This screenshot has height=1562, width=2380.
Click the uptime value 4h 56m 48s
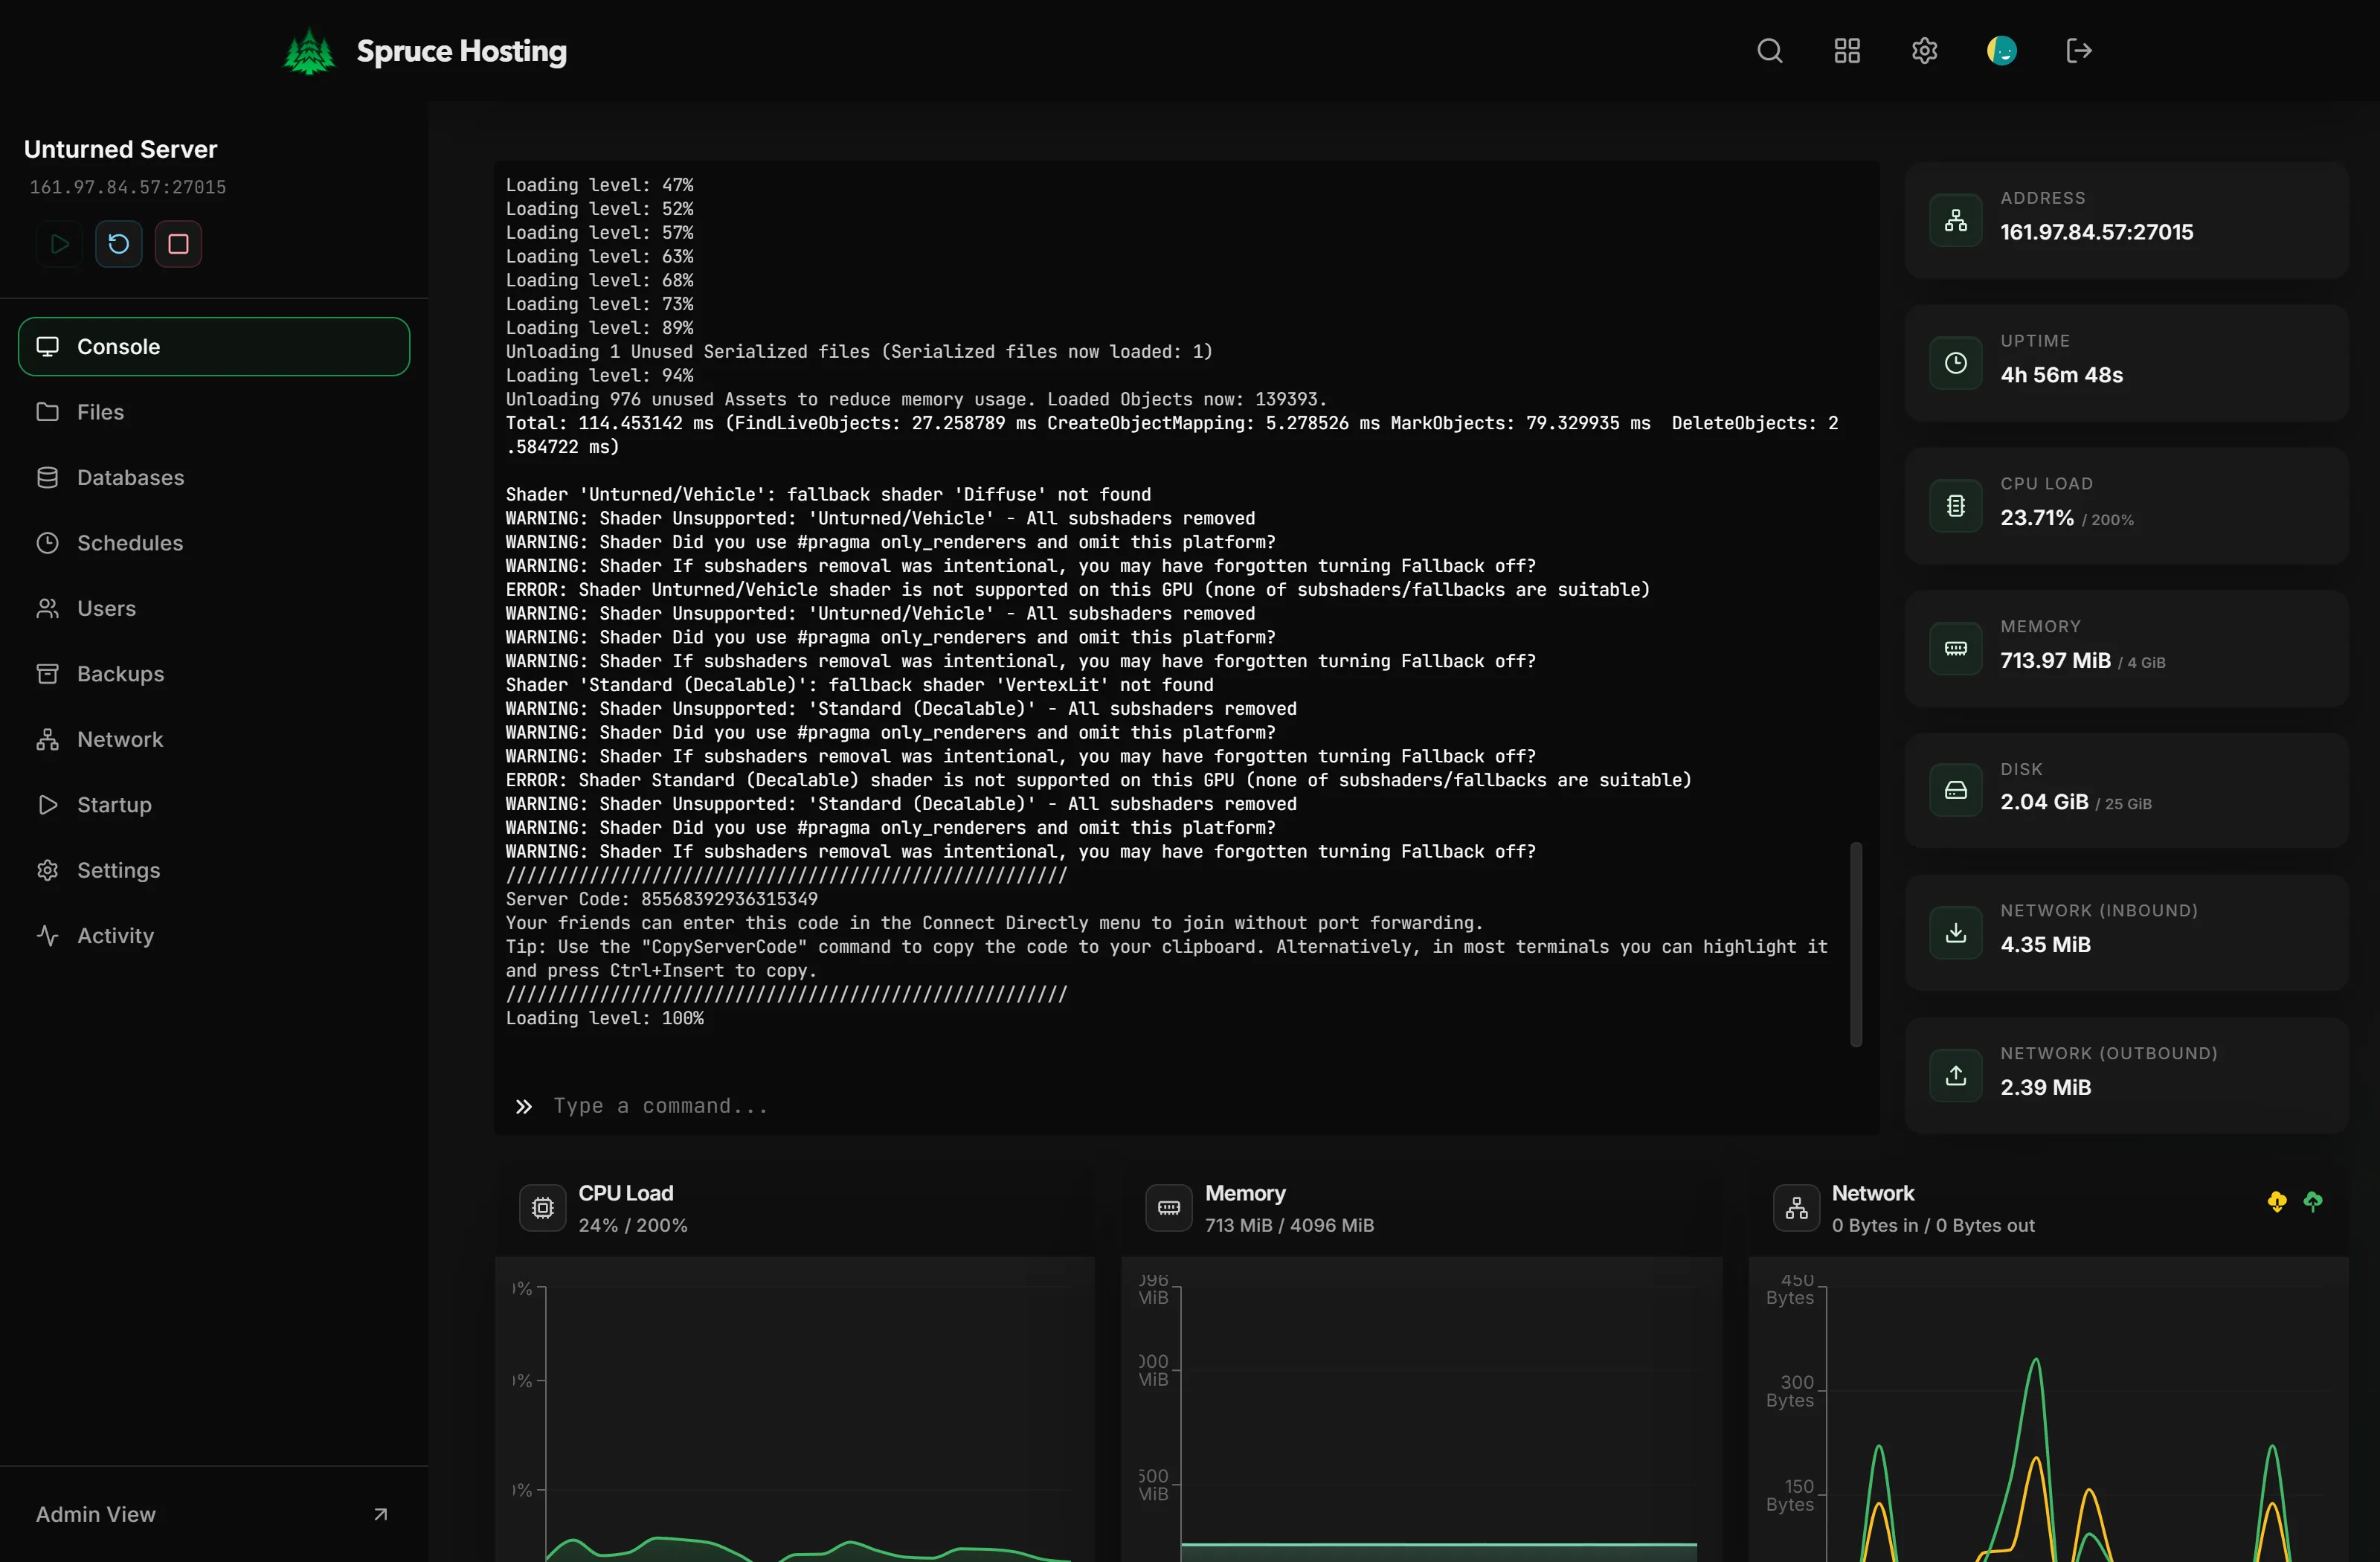2061,375
